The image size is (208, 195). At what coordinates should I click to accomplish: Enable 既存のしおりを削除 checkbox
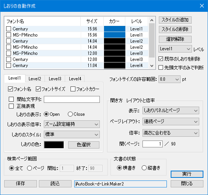click(161, 59)
